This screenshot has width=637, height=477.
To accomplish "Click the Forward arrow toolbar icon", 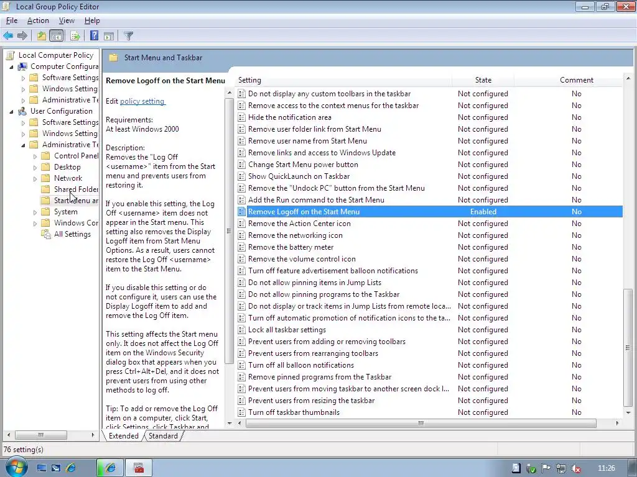I will pos(22,35).
